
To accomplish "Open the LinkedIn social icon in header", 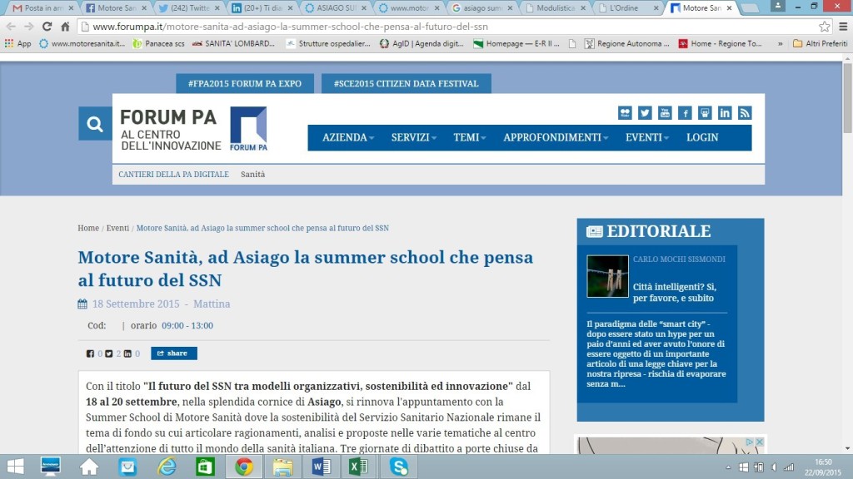I will click(725, 113).
